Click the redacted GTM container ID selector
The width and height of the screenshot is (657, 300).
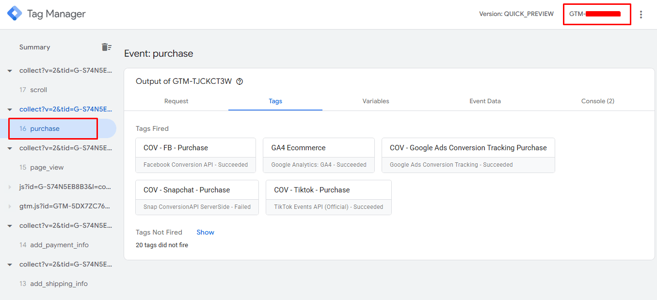[x=597, y=14]
